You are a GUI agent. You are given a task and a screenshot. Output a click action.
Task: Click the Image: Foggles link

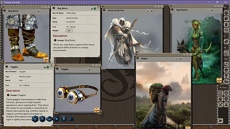[x=18, y=95]
